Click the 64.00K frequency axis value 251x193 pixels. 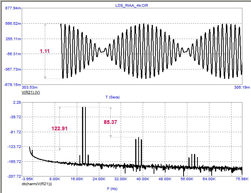(x=209, y=179)
